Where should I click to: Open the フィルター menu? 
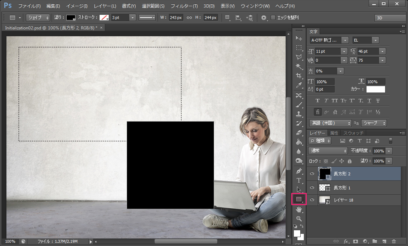point(184,6)
